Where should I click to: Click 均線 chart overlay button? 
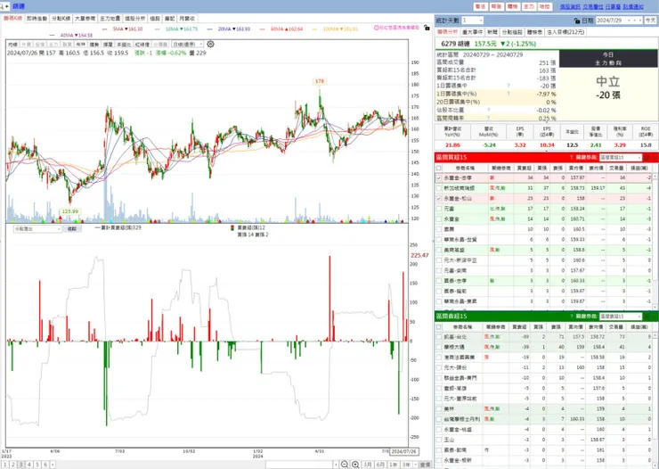coord(12,45)
